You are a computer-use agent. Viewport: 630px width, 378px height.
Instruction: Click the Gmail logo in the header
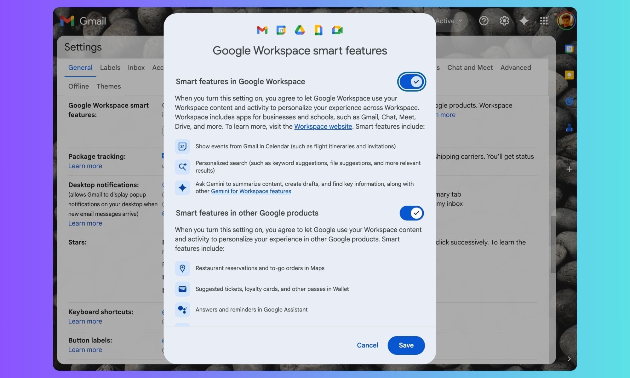tap(83, 21)
